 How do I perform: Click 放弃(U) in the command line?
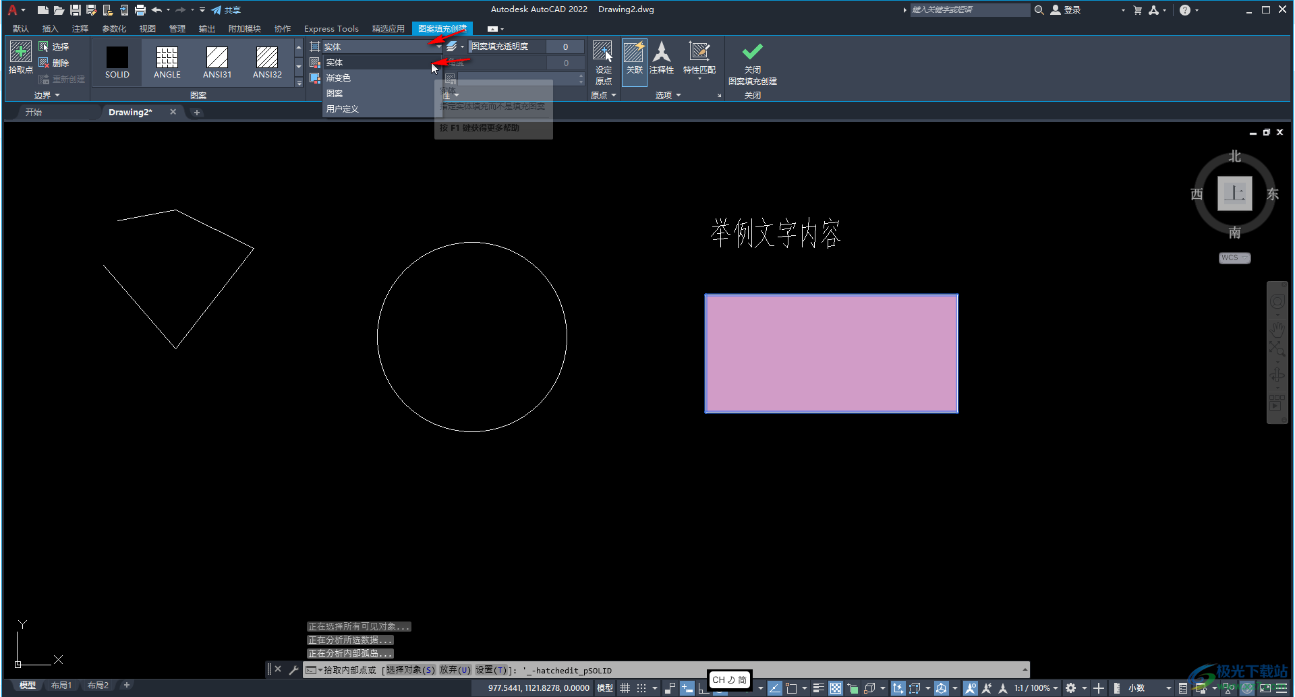(x=455, y=670)
